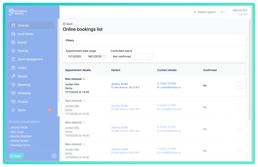Click the 17/11/2025 at 14:40 text

77,92
